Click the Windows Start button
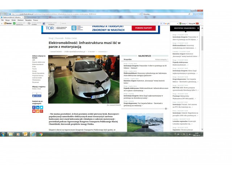Screen dimensions: 232x174 pos(3,134)
